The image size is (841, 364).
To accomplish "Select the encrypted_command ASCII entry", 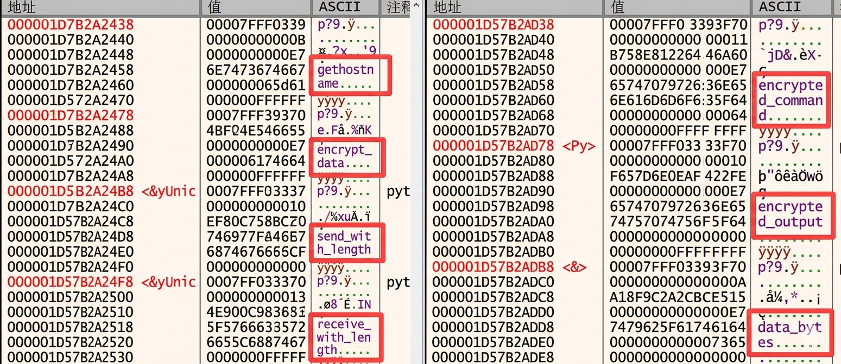I will (x=792, y=100).
